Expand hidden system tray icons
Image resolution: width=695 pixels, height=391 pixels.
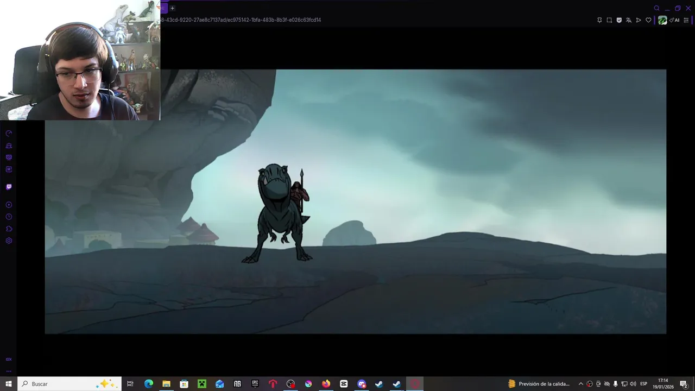point(580,384)
